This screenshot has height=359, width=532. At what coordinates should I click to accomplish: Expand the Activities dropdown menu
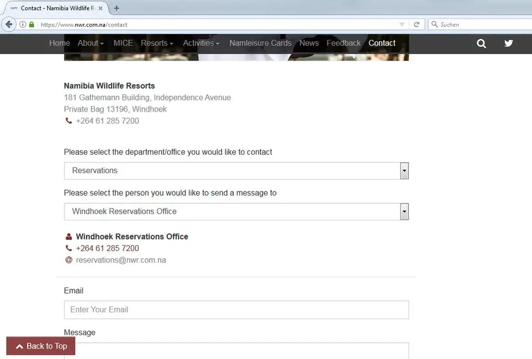(201, 43)
